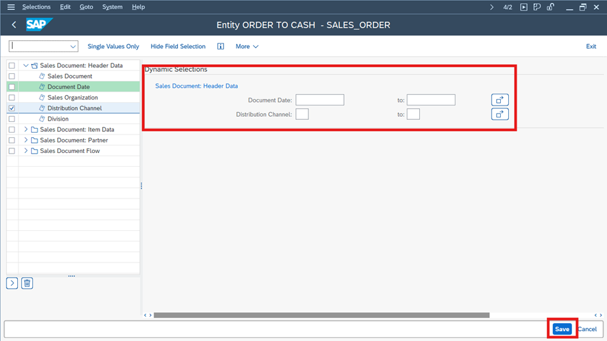Open the More dropdown menu
607x341 pixels.
246,47
